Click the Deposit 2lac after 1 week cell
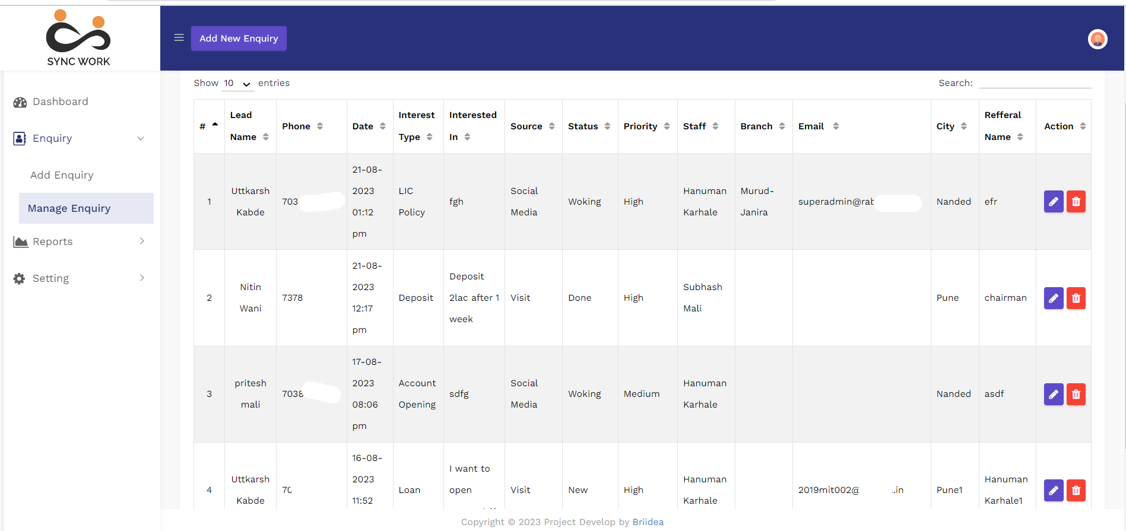 (474, 298)
